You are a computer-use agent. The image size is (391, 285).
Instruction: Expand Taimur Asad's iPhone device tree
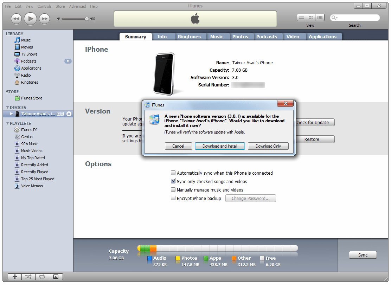coord(11,114)
